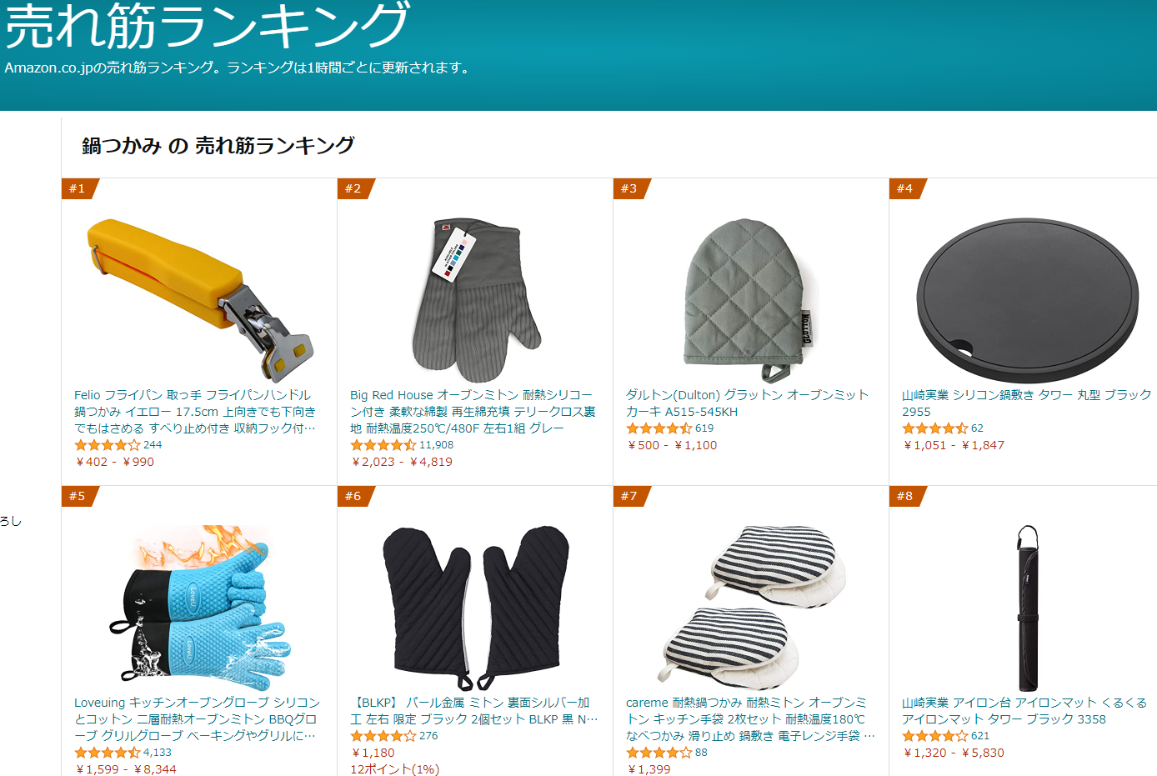
Task: Open the ダルトン(Dulton) グラットン オーブンミット link
Action: coord(747,403)
